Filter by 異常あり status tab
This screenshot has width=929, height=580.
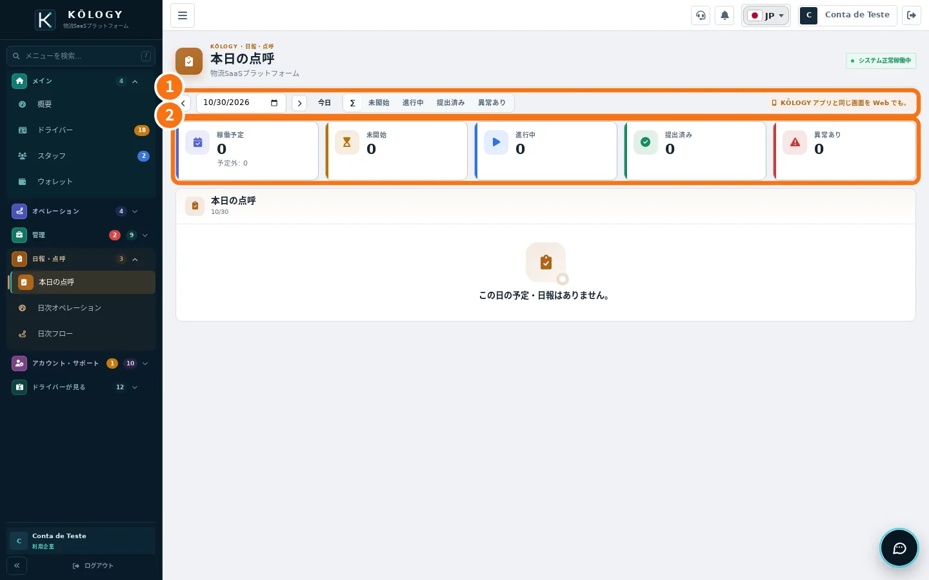[x=492, y=103]
